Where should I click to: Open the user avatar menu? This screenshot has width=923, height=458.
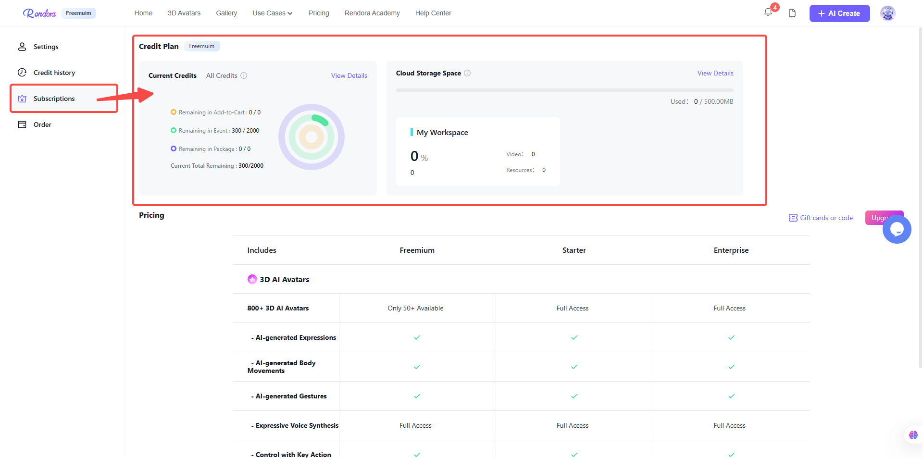887,13
